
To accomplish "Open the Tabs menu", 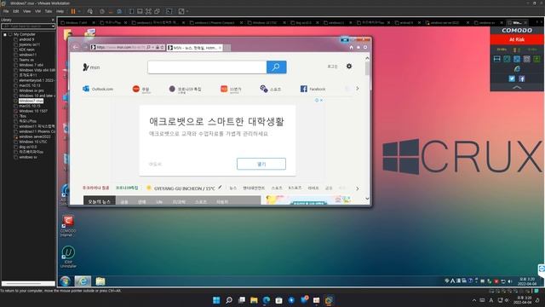I will (49, 11).
